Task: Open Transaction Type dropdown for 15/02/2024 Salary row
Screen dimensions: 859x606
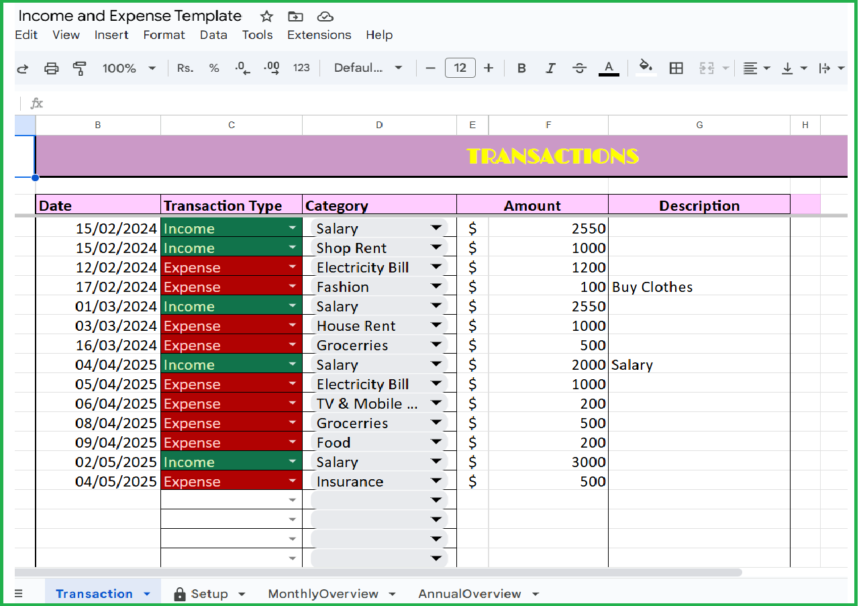Action: (x=292, y=228)
